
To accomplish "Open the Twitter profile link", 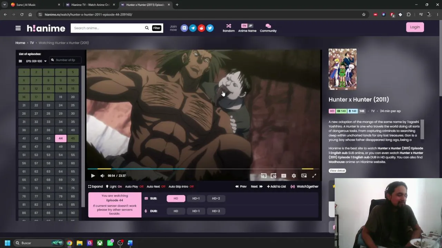I will click(210, 28).
